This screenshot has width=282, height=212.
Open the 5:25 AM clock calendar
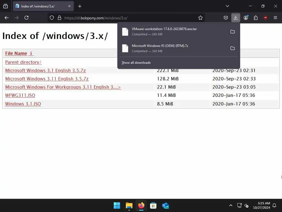coord(262,205)
